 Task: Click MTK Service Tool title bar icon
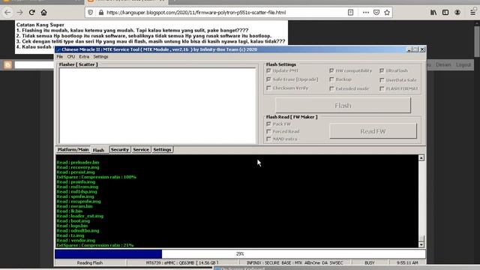pos(58,49)
